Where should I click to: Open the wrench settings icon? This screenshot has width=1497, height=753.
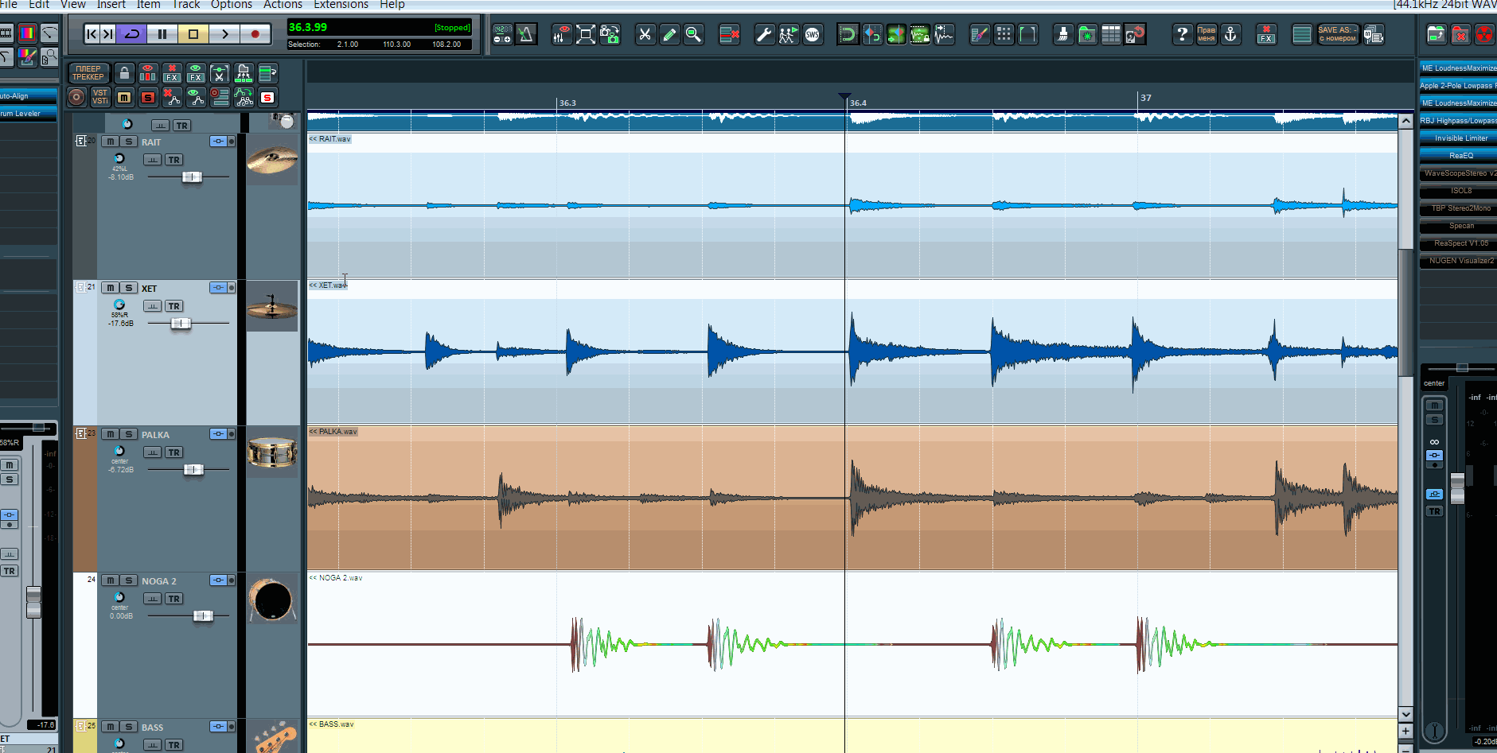click(764, 34)
